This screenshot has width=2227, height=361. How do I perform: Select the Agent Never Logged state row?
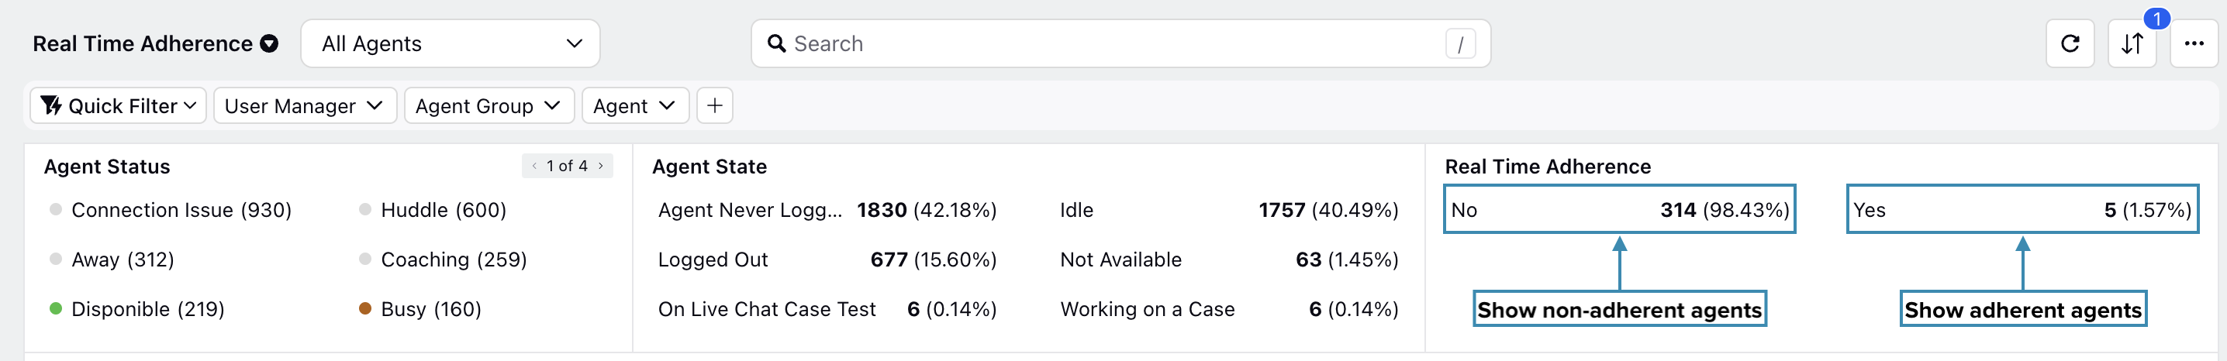[827, 210]
